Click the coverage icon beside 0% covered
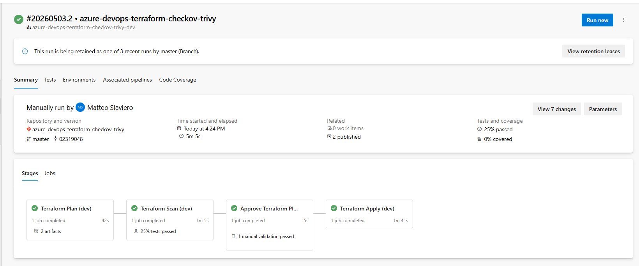Image resolution: width=639 pixels, height=266 pixels. pos(480,139)
